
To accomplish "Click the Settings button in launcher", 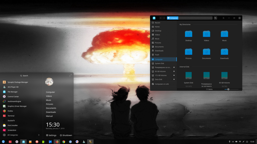I will [51, 135].
